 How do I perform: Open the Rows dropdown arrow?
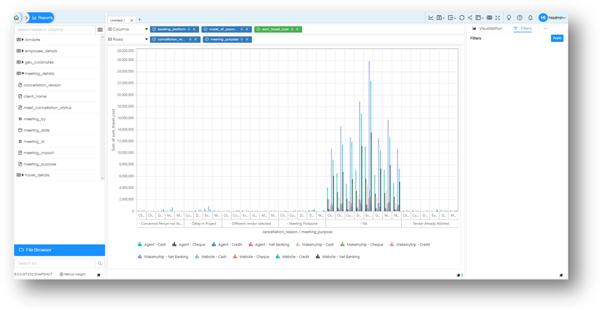(146, 39)
